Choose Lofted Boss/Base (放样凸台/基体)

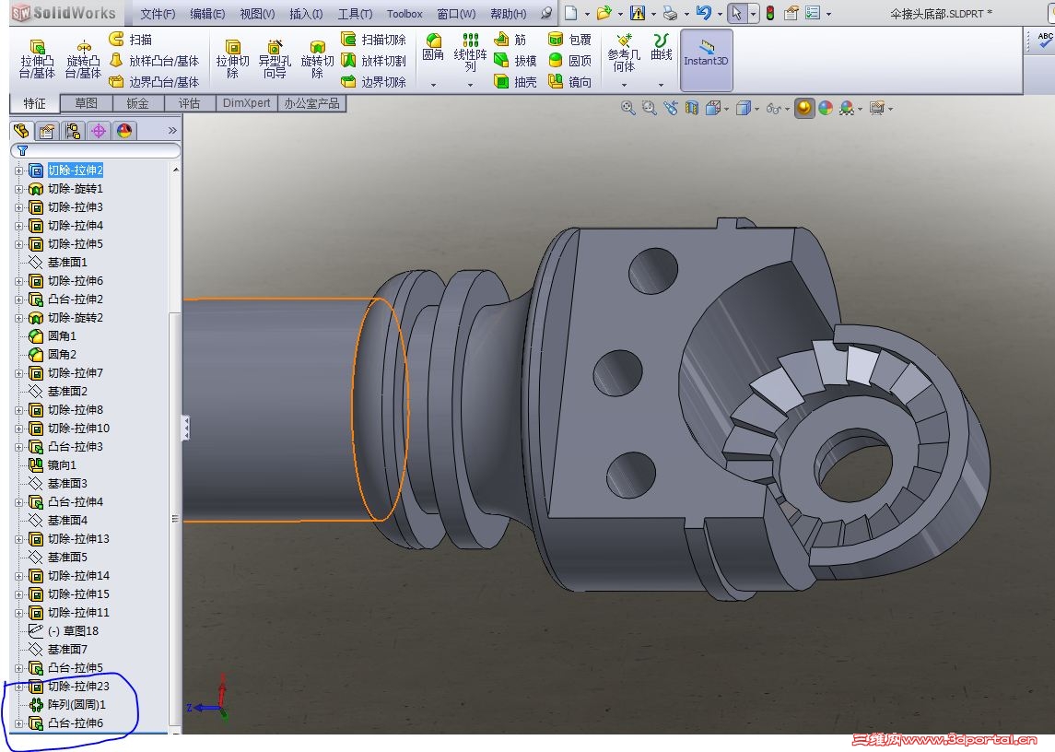pyautogui.click(x=154, y=61)
